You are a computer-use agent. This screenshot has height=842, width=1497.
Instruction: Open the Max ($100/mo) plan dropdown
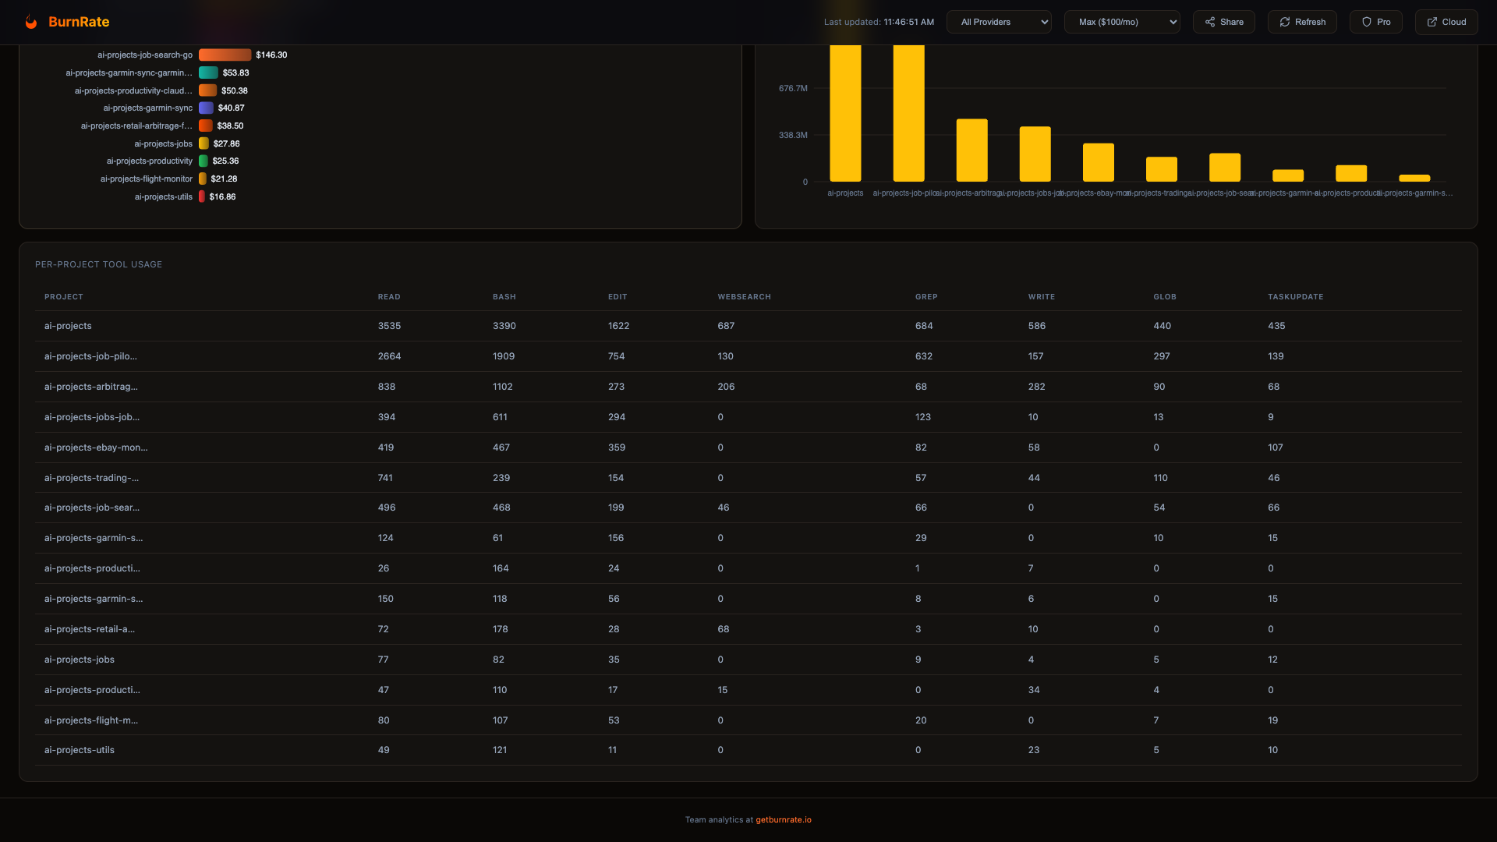coord(1121,22)
